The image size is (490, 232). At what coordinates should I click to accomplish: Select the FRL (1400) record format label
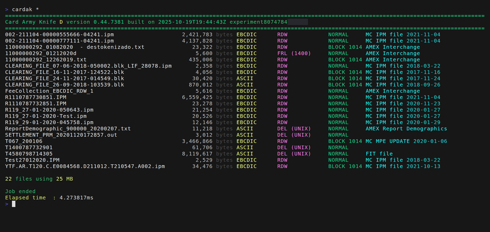[x=294, y=53]
